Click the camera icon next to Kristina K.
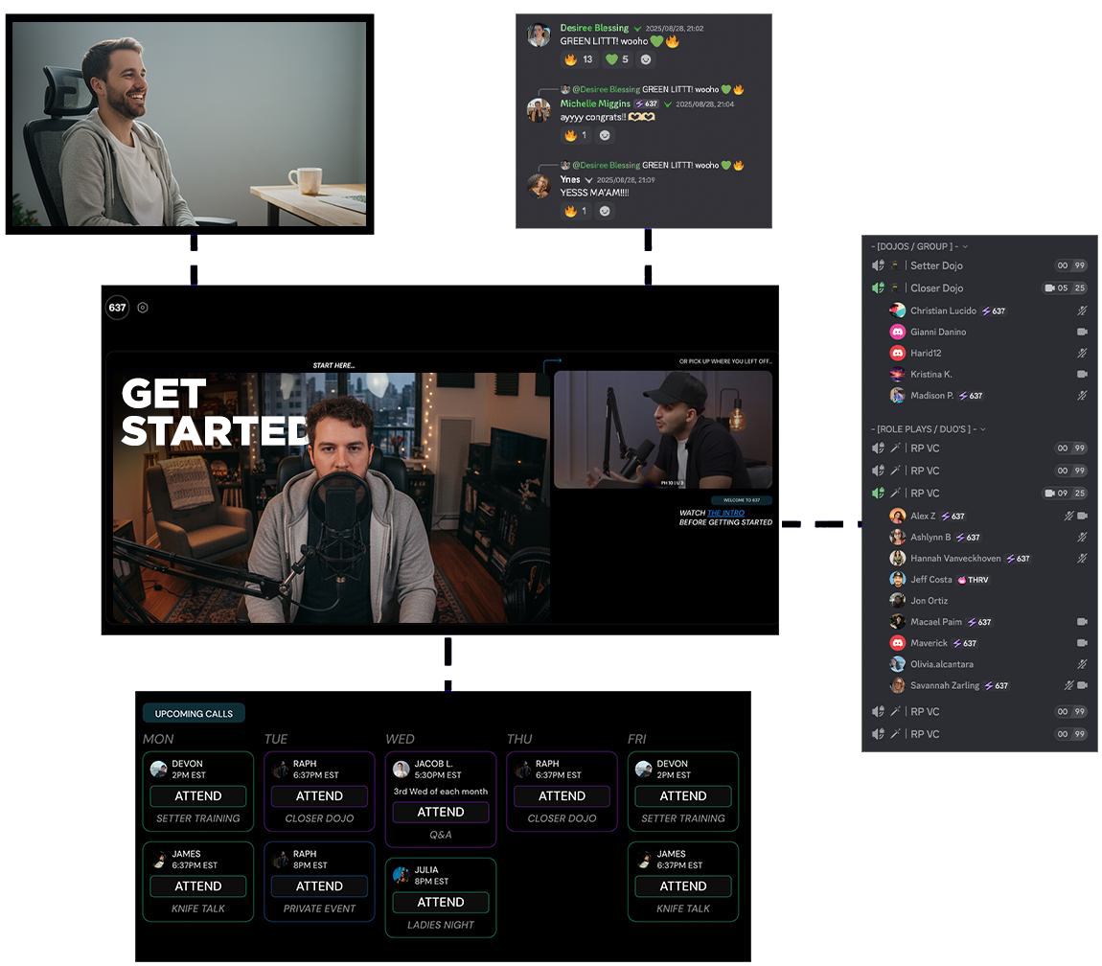Image resolution: width=1102 pixels, height=966 pixels. [x=1082, y=374]
